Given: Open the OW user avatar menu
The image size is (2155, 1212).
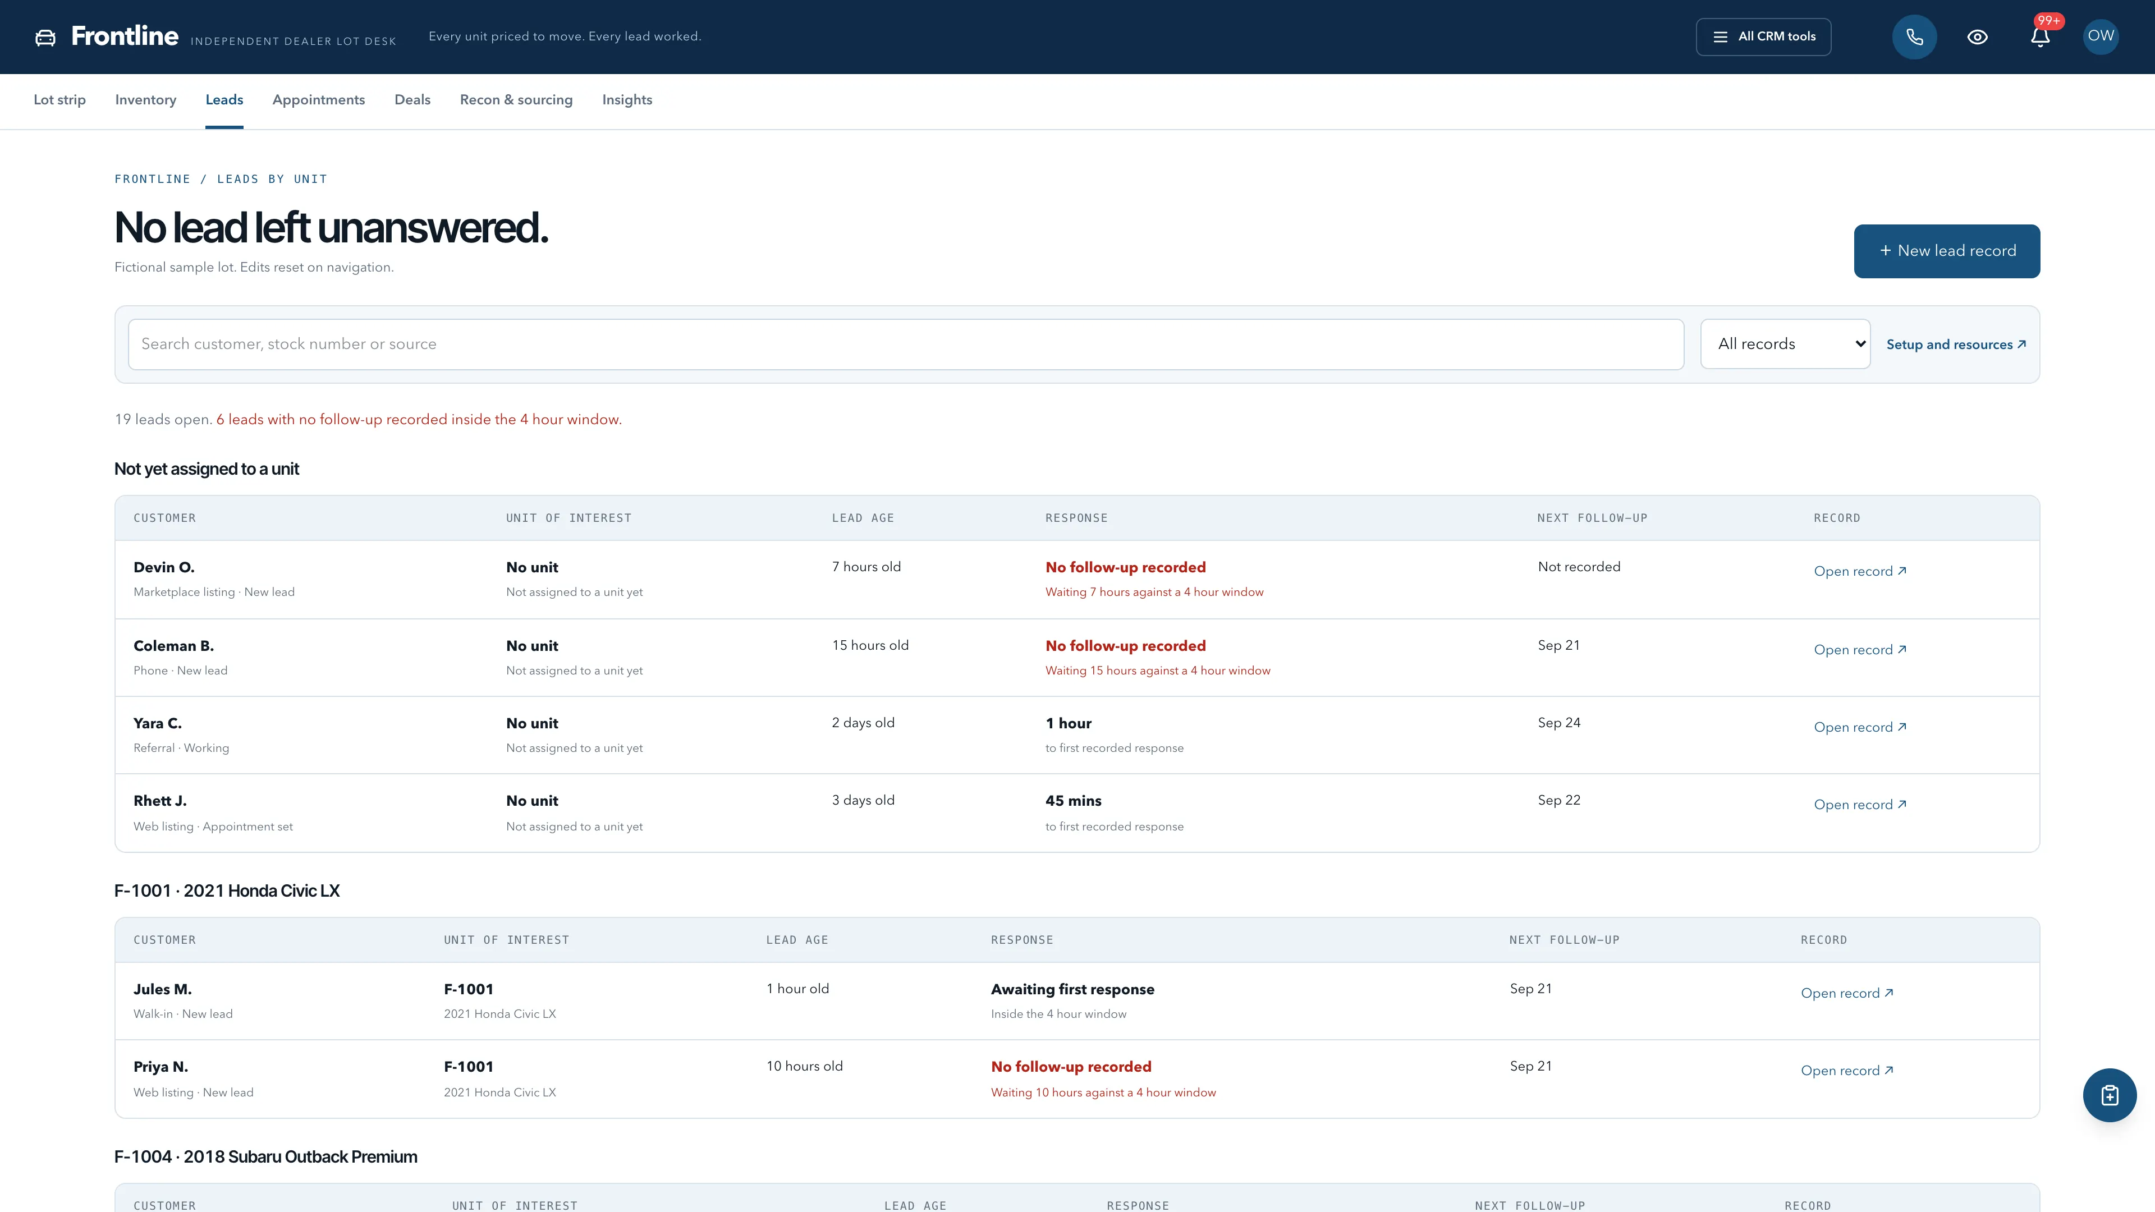Looking at the screenshot, I should pos(2100,36).
